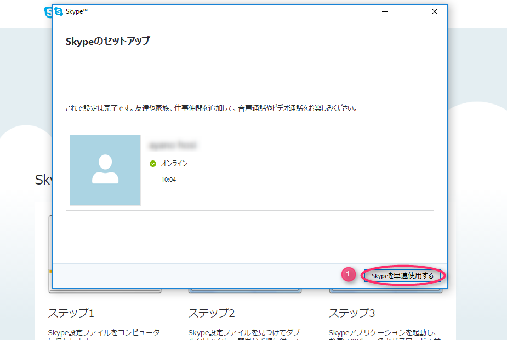The height and width of the screenshot is (340, 507).
Task: Click the "ステップ1" heading on background page
Action: [71, 313]
